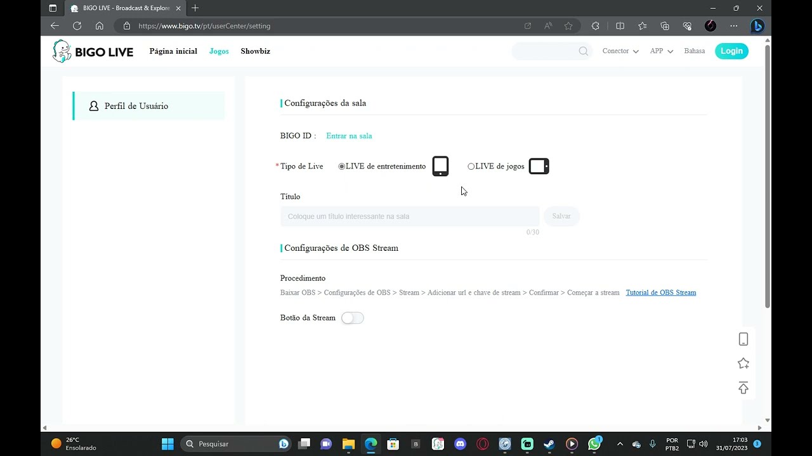Close the BIGO LIVE browser tab
This screenshot has height=456, width=812.
click(178, 8)
